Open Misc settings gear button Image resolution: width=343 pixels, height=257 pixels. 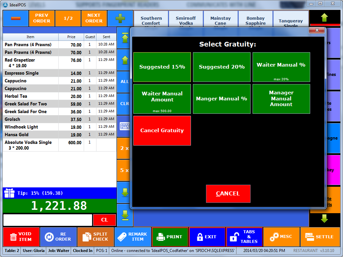tap(281, 237)
